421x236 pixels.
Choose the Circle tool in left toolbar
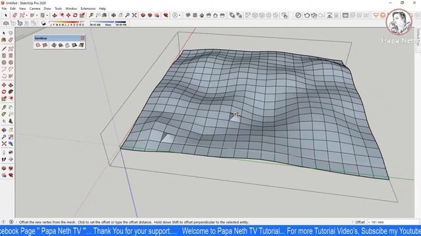(x=4, y=62)
